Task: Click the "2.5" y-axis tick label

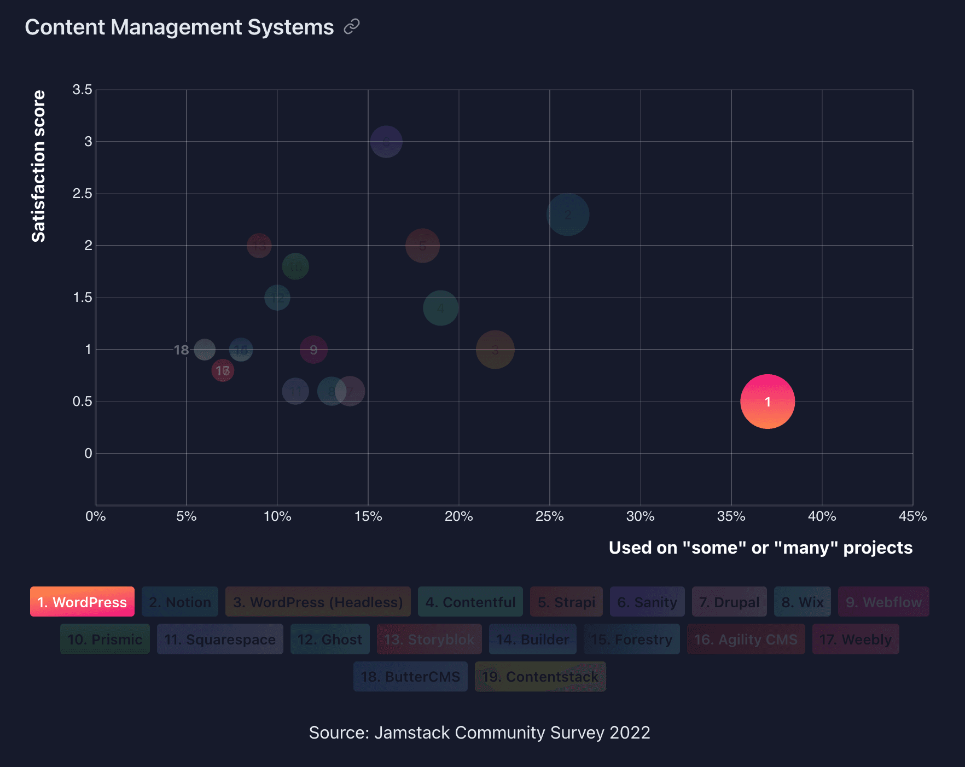Action: (x=82, y=194)
